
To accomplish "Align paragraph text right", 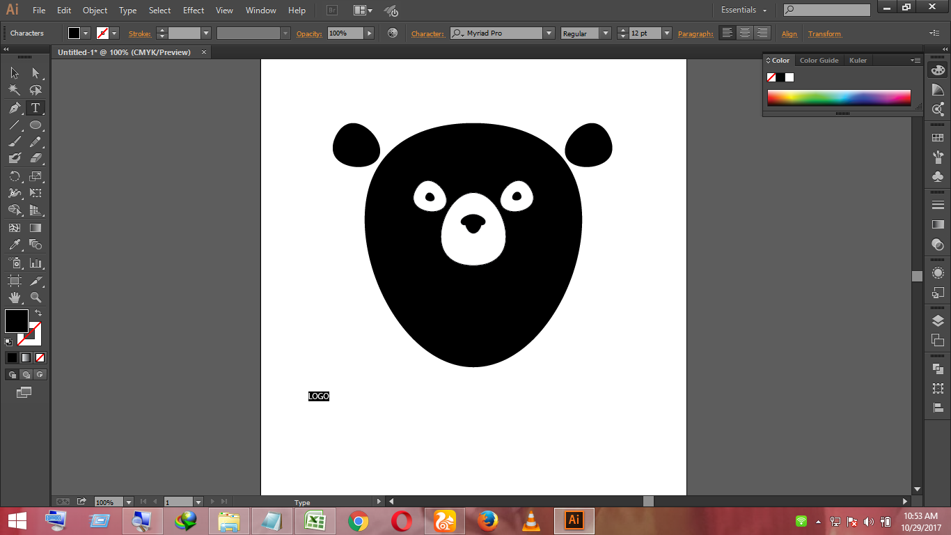I will click(x=763, y=33).
